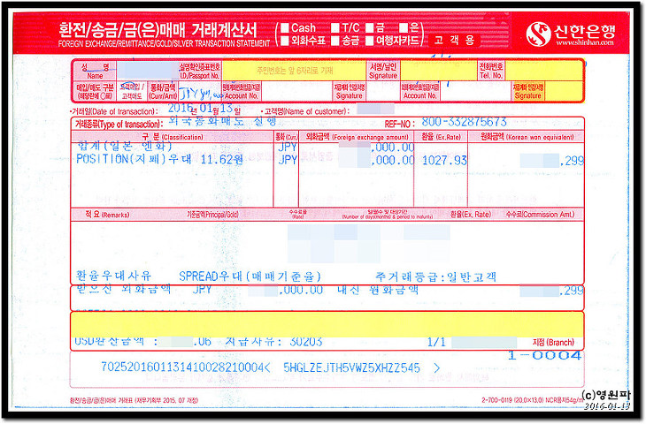Check the Cash checkbox
The width and height of the screenshot is (646, 424).
point(284,27)
